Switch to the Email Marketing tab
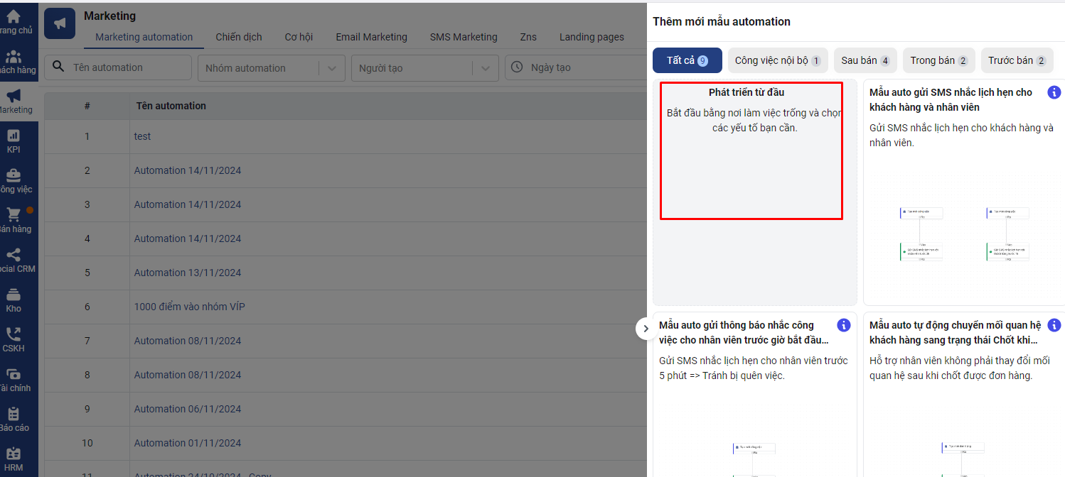This screenshot has width=1065, height=477. (371, 37)
